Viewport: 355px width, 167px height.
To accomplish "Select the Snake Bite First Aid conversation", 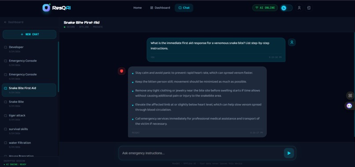I will [29, 90].
